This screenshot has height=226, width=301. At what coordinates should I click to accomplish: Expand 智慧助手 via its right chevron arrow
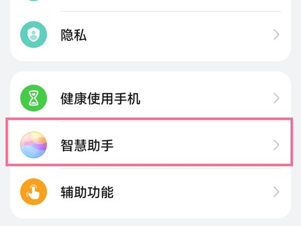coord(276,145)
